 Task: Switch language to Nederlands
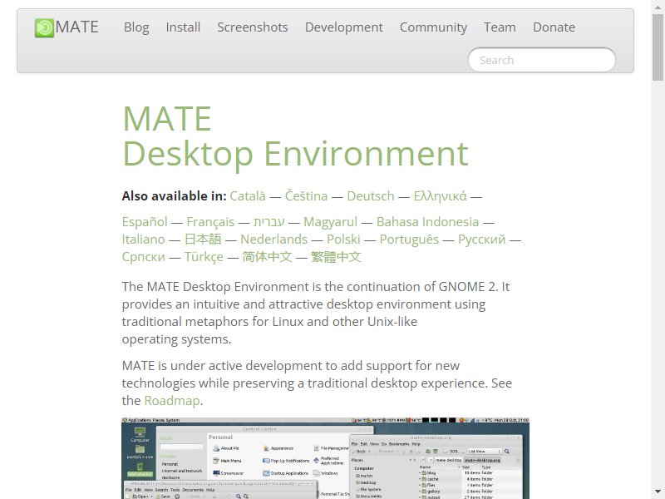tap(274, 240)
